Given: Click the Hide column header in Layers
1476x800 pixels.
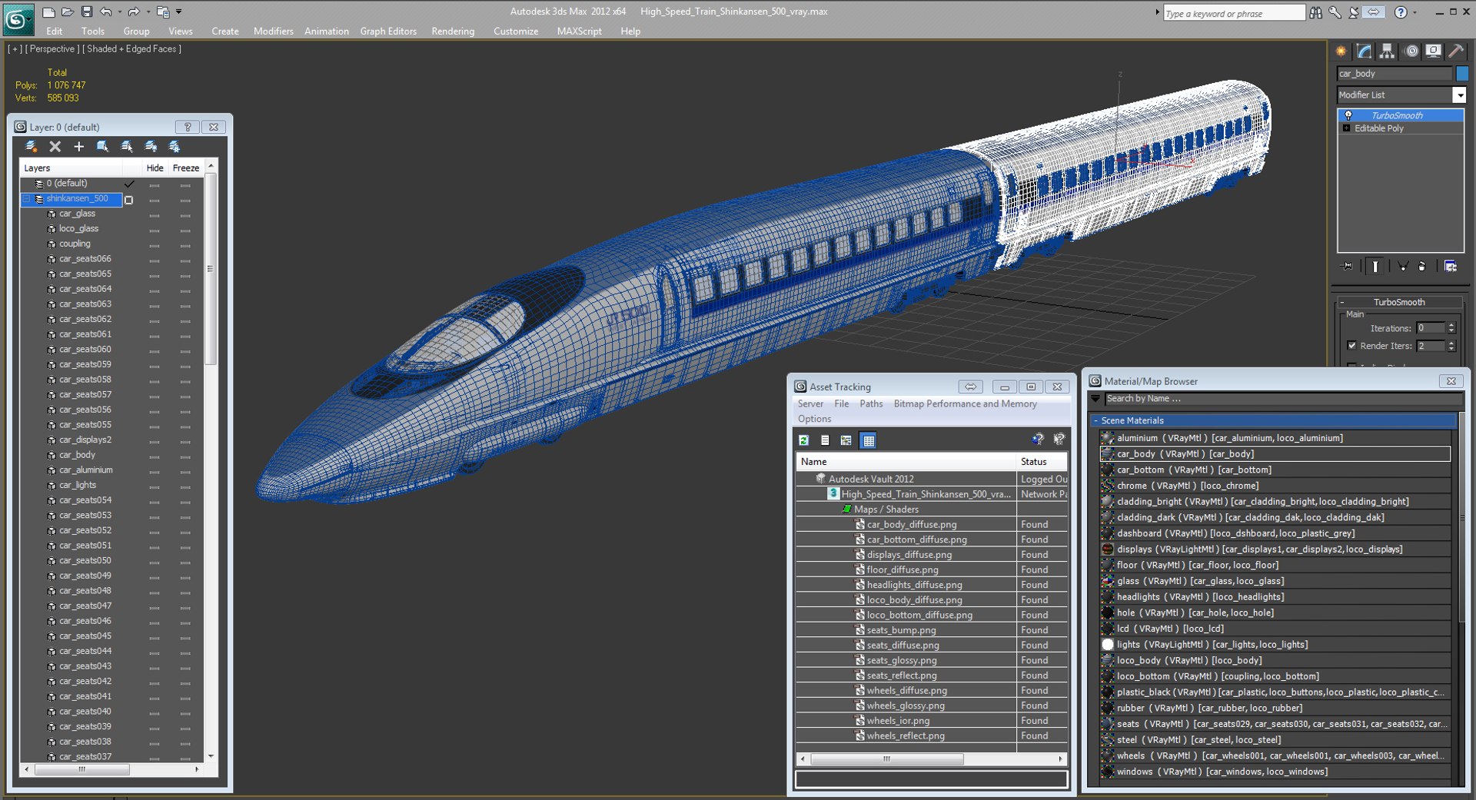Looking at the screenshot, I should [x=155, y=168].
